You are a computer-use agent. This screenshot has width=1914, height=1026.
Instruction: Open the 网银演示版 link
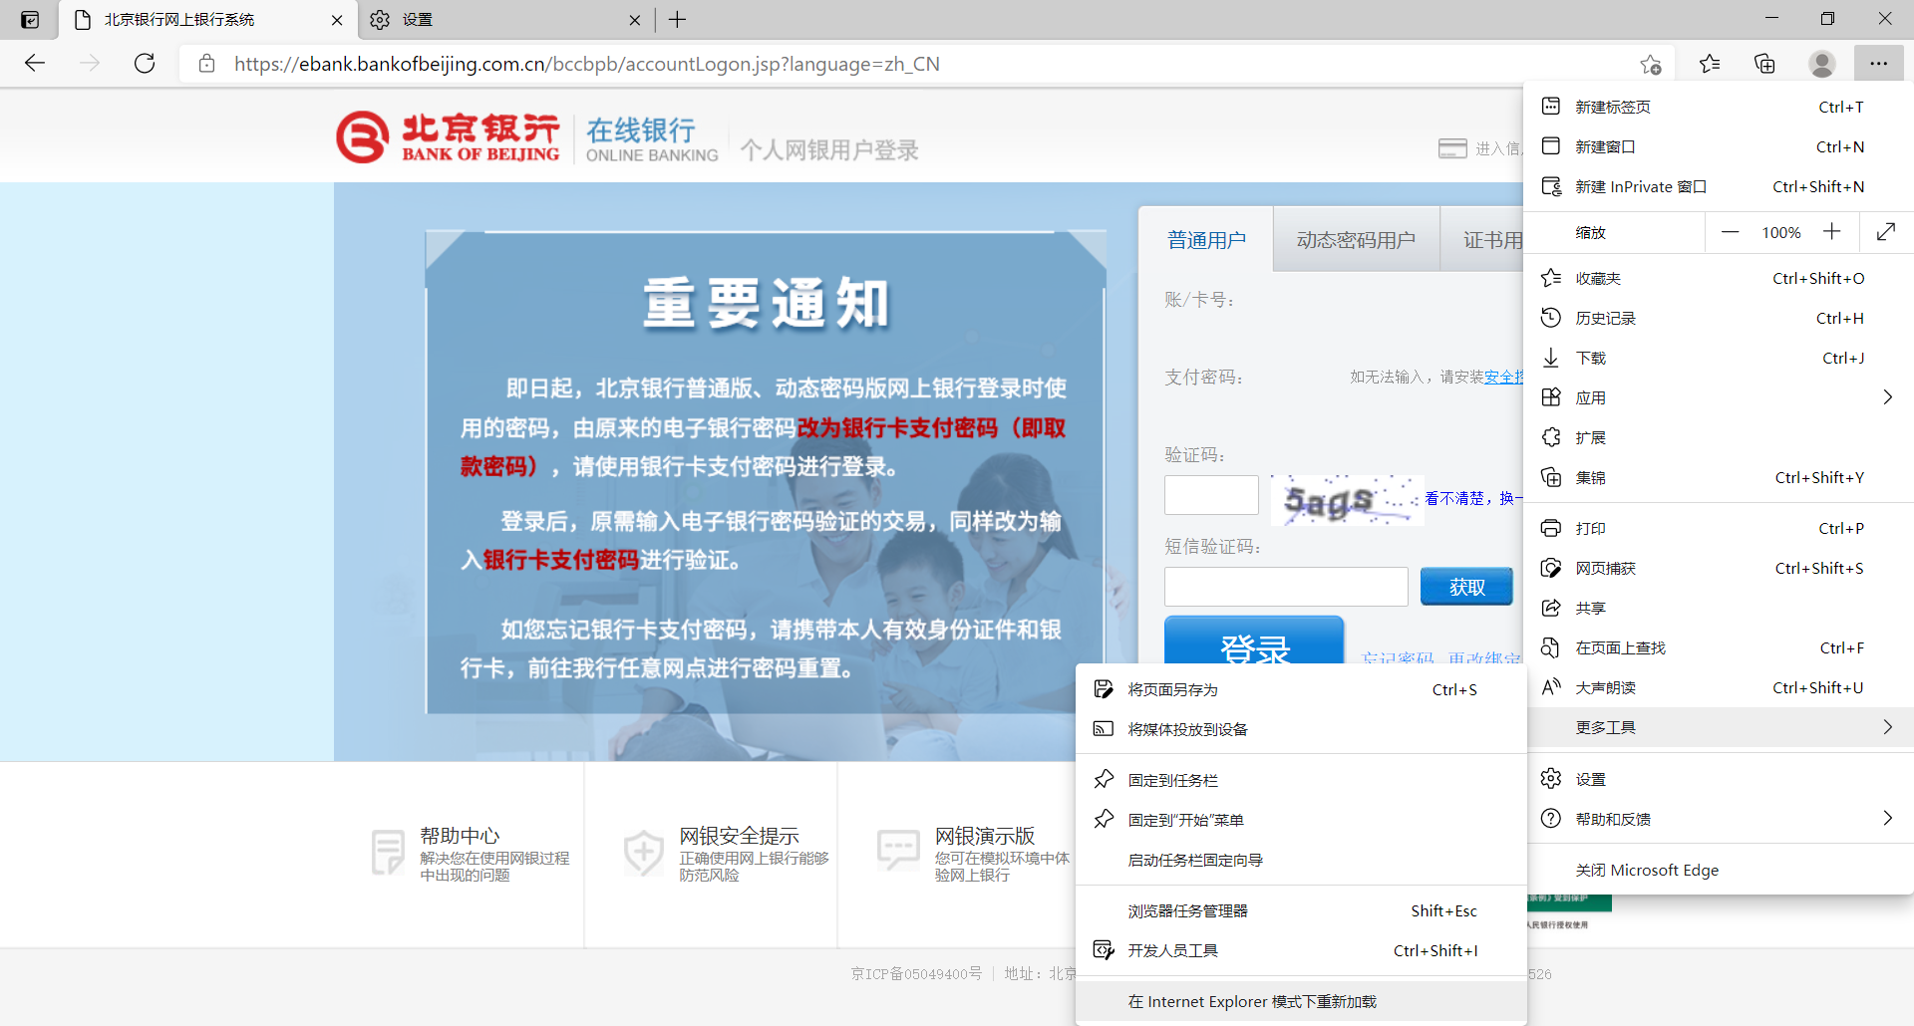point(985,836)
